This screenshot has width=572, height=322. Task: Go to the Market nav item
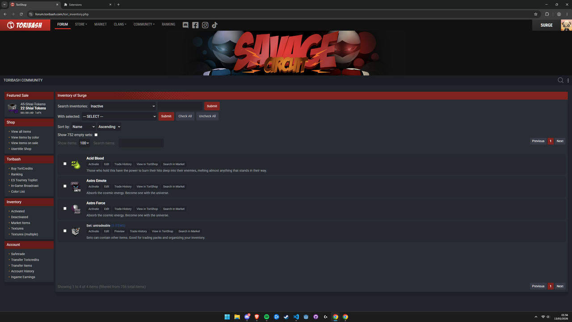coord(101,25)
